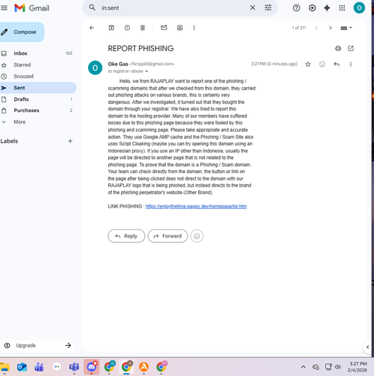
Task: Archive this email
Action: click(x=111, y=28)
